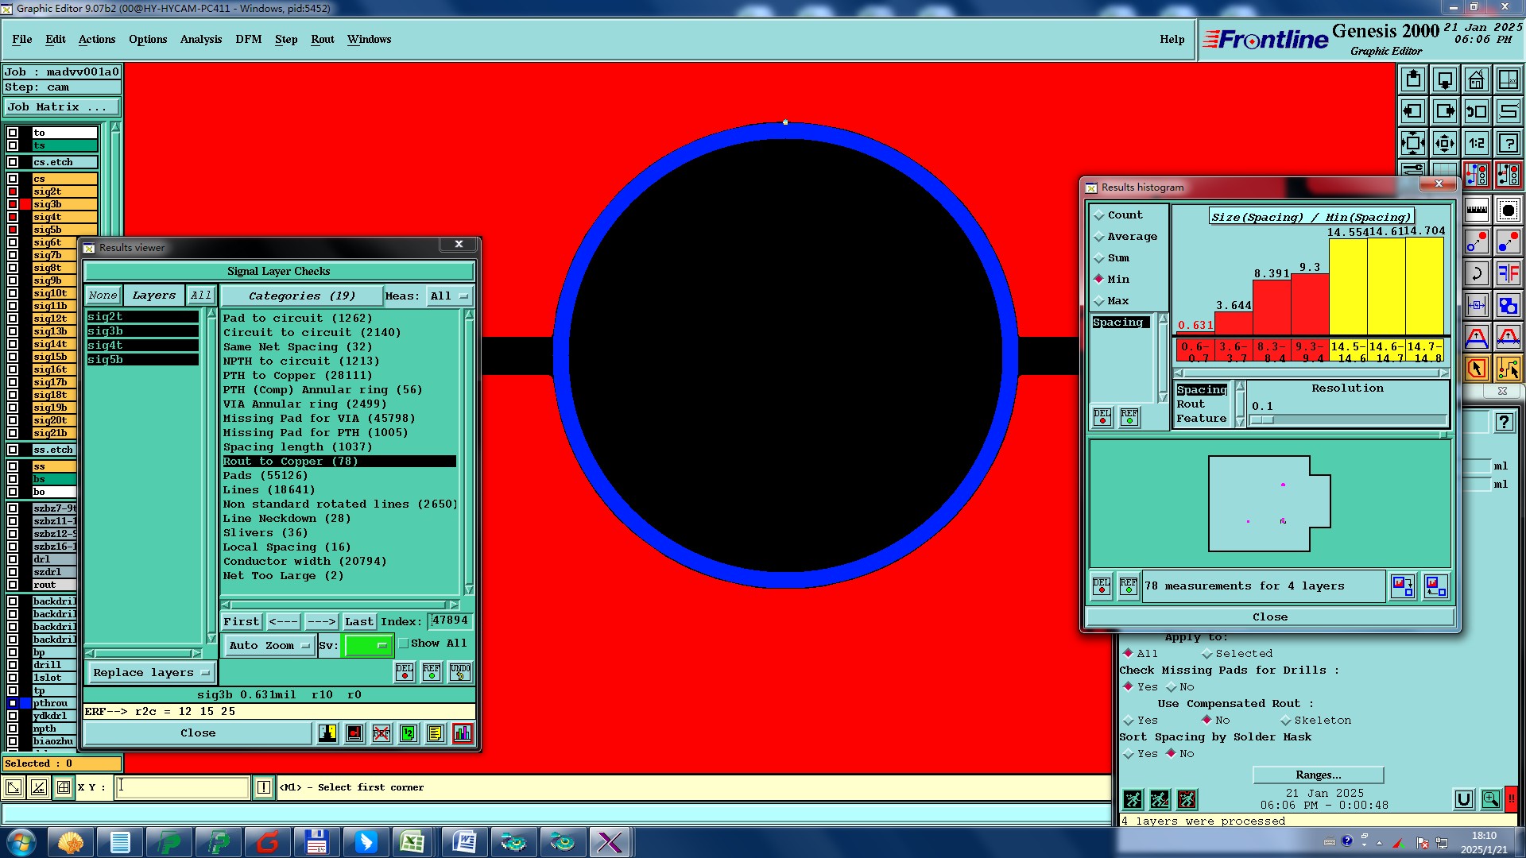Click the 1:2 zoom icon

point(1476,143)
